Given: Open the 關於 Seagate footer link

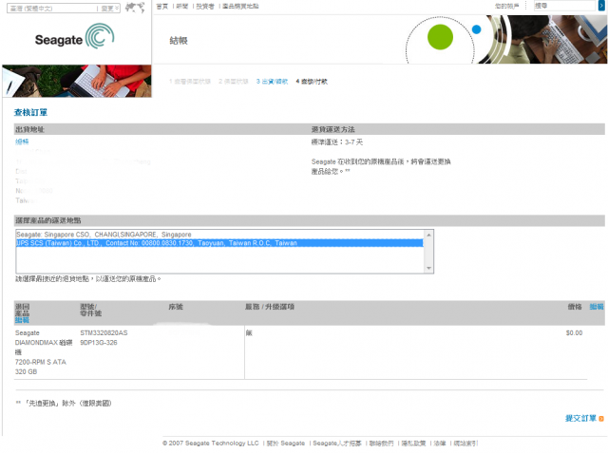Looking at the screenshot, I should click(x=286, y=444).
